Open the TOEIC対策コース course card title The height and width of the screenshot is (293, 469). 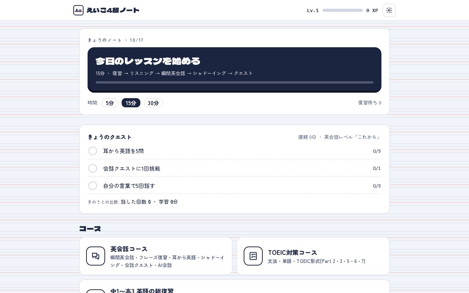(292, 253)
